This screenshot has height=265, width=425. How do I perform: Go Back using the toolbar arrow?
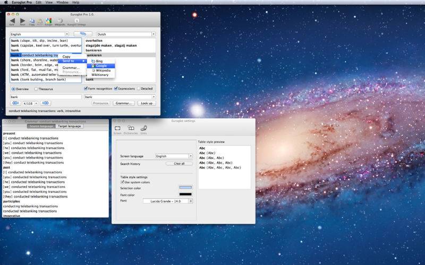click(x=12, y=21)
